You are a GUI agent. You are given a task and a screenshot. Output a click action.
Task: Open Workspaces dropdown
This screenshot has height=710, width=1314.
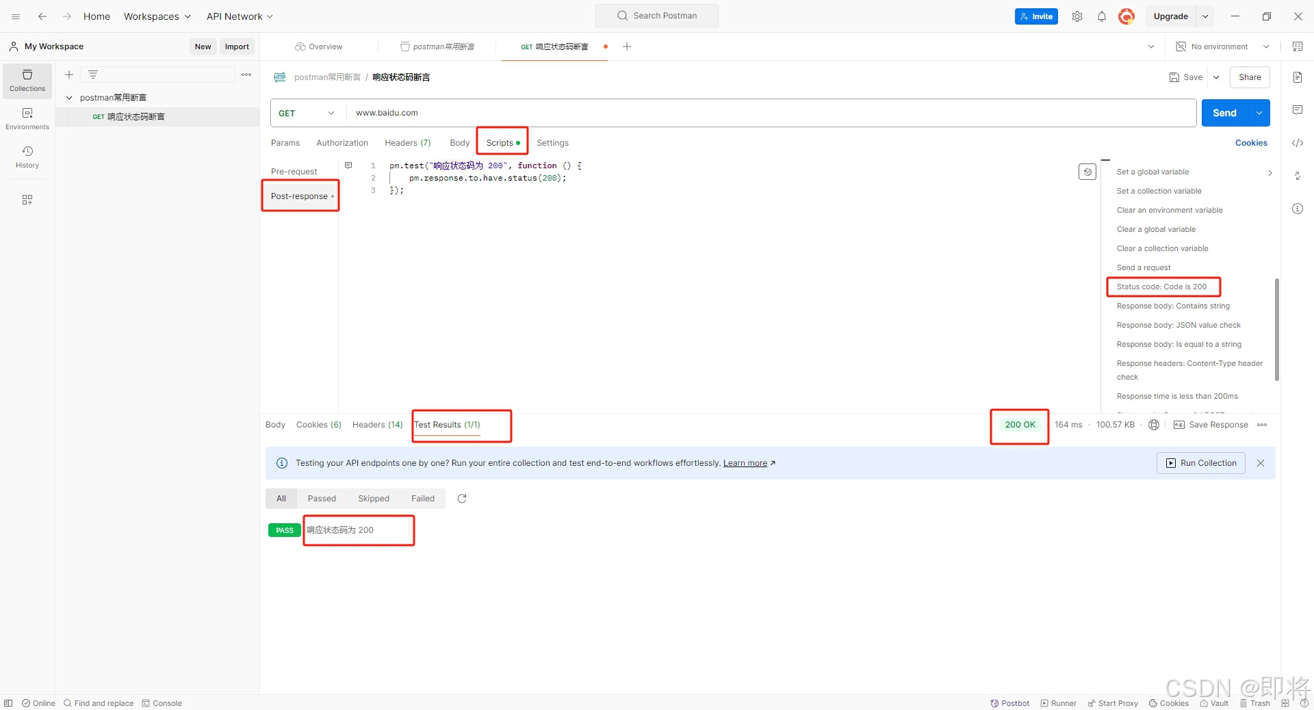157,16
